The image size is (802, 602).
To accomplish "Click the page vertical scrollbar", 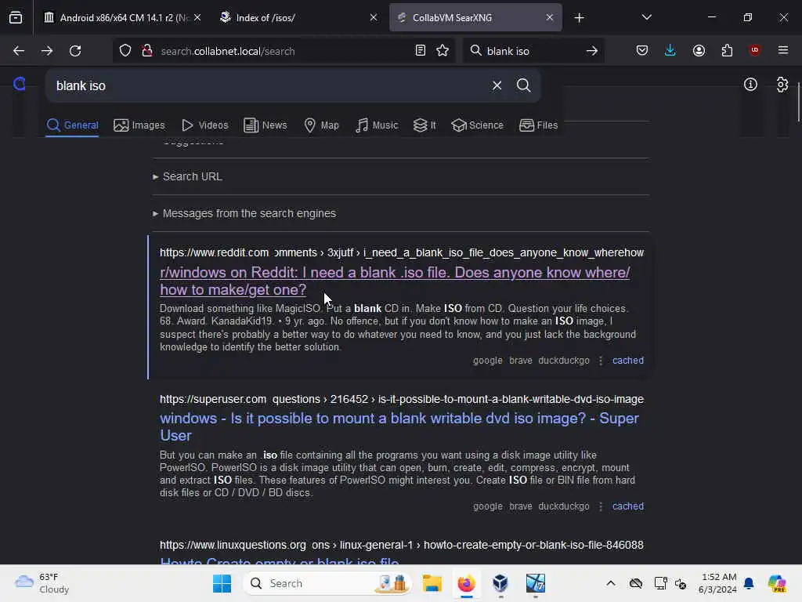I will (798, 103).
